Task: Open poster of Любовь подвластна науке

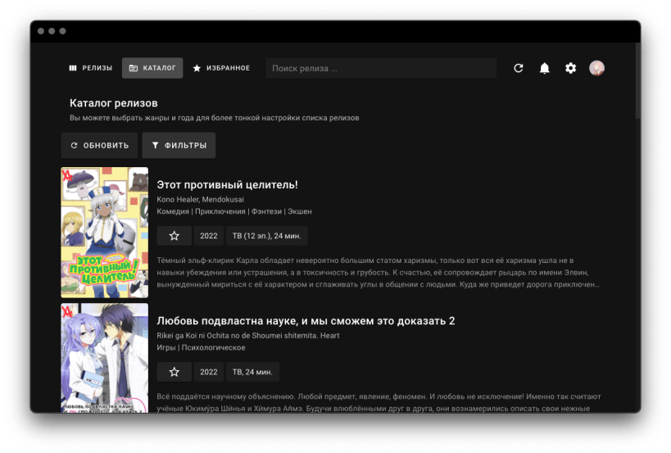Action: pyautogui.click(x=105, y=358)
